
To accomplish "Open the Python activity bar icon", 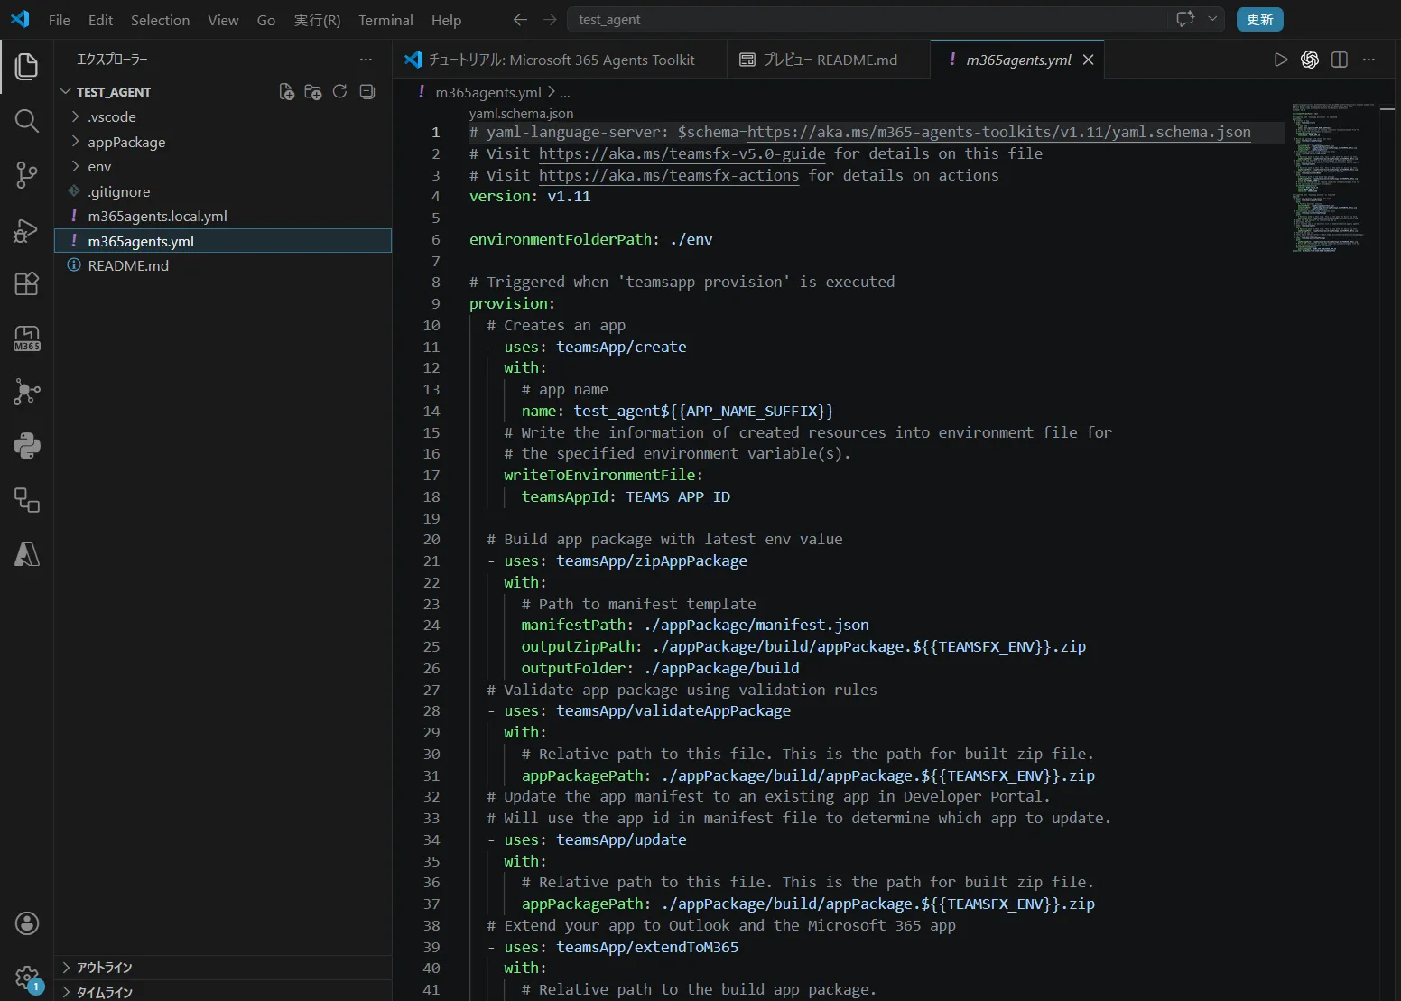I will pyautogui.click(x=27, y=446).
